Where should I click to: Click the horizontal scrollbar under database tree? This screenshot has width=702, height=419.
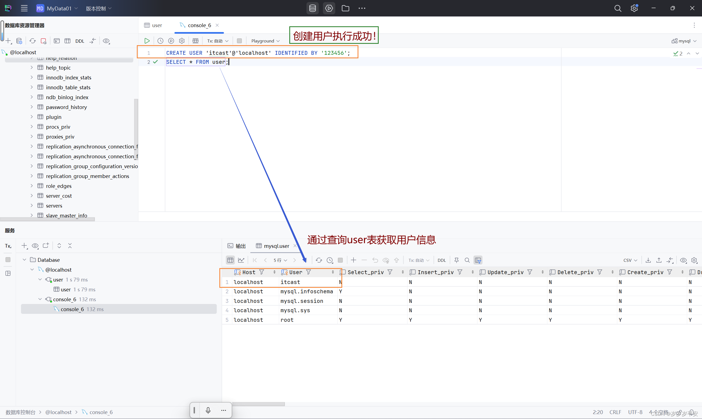point(47,219)
